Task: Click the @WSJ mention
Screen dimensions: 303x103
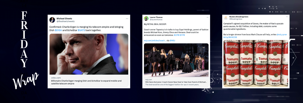Action: click(x=172, y=41)
